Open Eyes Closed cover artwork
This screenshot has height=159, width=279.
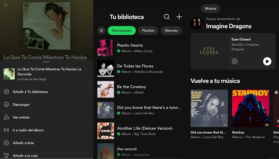click(209, 51)
